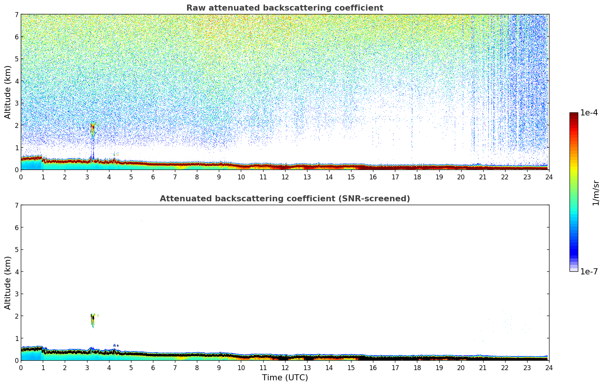Select the bottom plot's "Altitude (km)" label
The width and height of the screenshot is (604, 386).
pyautogui.click(x=8, y=283)
